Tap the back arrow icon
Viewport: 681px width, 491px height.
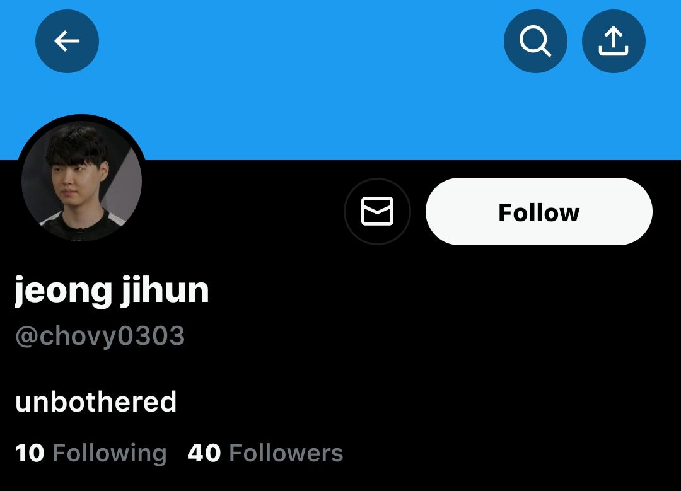[x=67, y=41]
